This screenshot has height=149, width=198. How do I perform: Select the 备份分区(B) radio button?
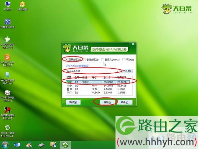(84, 59)
